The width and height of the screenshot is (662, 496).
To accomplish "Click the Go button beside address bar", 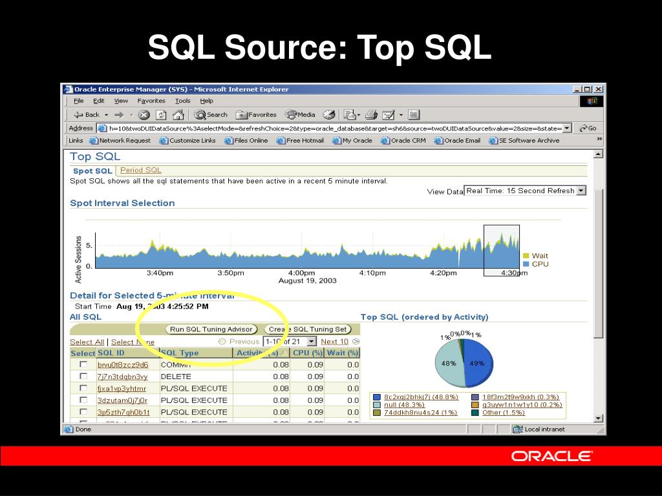I will click(588, 129).
